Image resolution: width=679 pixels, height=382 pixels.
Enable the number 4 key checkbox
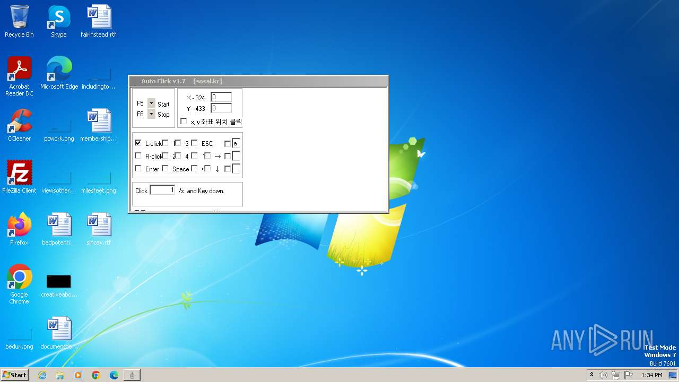point(178,155)
